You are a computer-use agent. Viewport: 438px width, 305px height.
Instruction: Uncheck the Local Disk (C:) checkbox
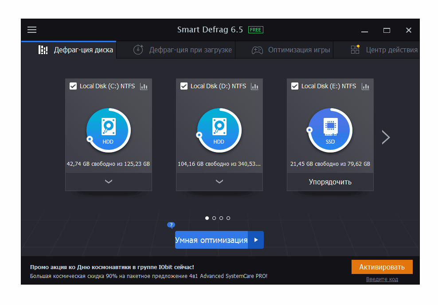(x=74, y=86)
